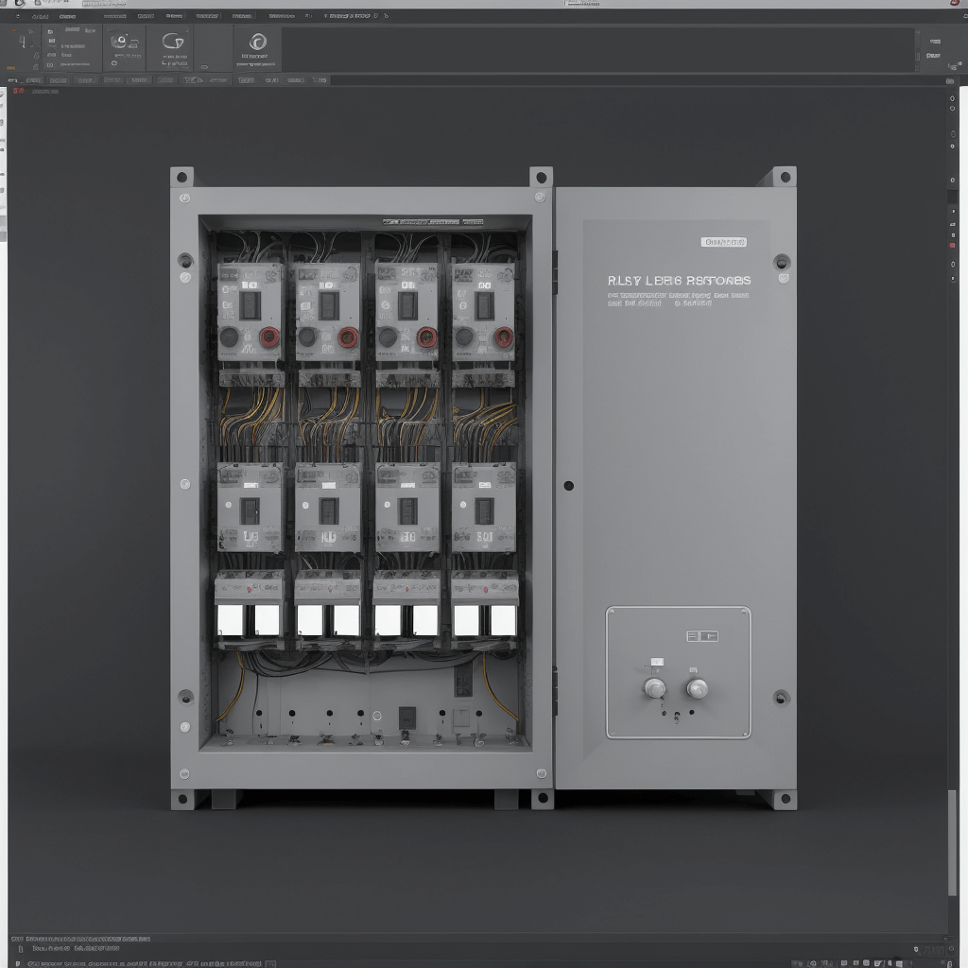The image size is (968, 968).
Task: Toggle the left round knob on the door panel
Action: [654, 688]
